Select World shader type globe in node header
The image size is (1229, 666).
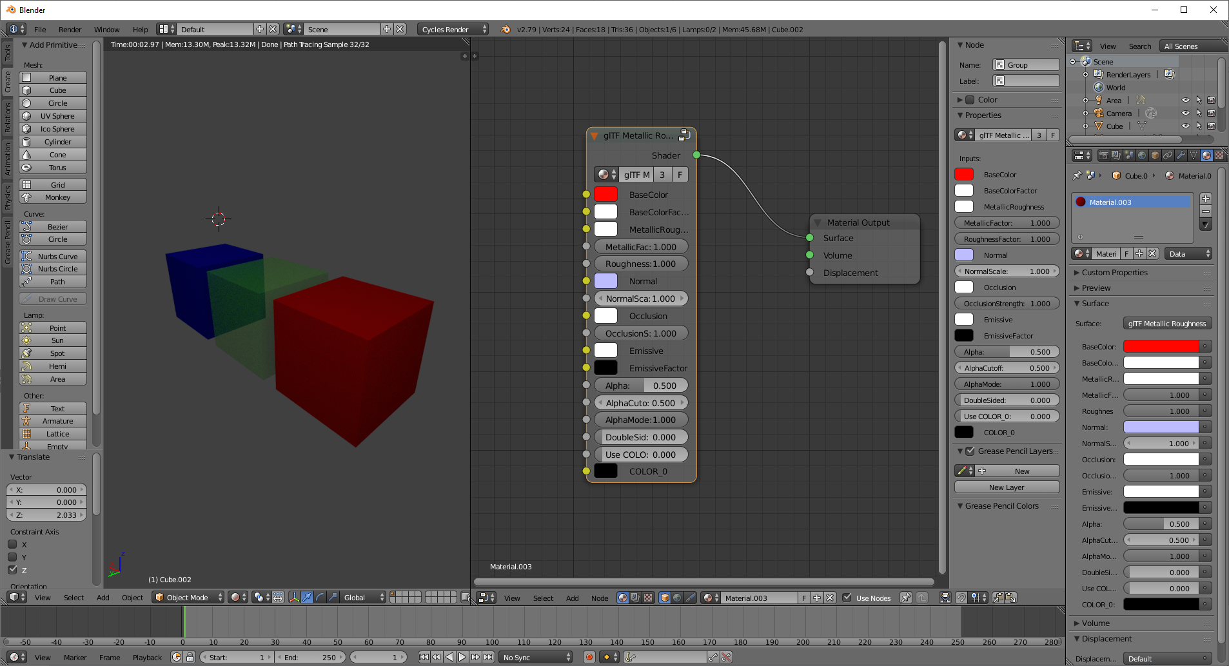(677, 598)
